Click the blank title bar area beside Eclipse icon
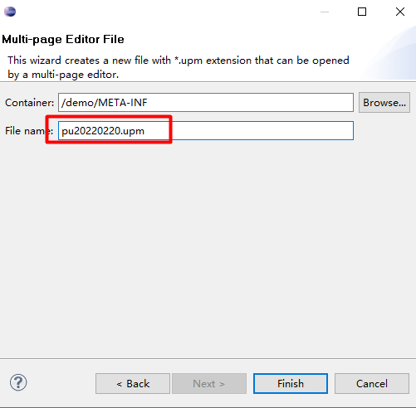This screenshot has width=416, height=408. click(166, 12)
